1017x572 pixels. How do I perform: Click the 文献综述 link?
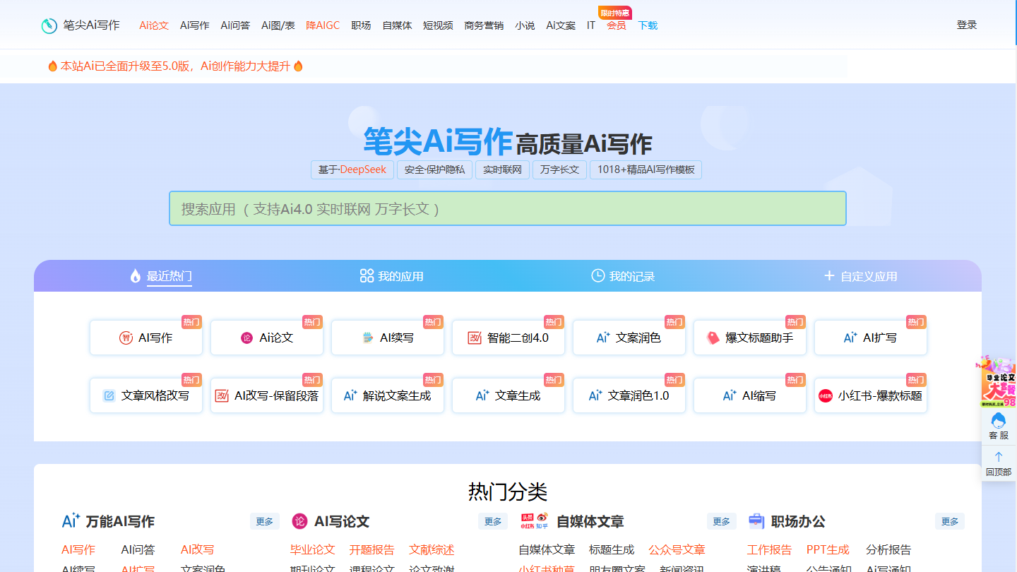[x=432, y=549]
